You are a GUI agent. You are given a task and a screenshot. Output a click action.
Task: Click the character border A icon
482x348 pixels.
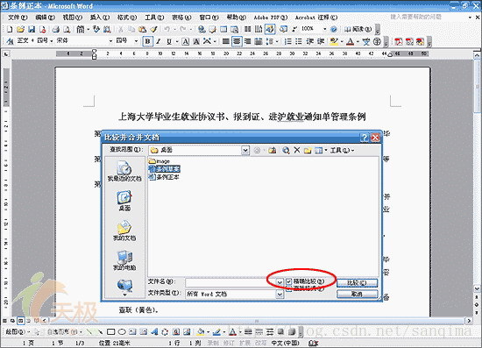[x=186, y=41]
